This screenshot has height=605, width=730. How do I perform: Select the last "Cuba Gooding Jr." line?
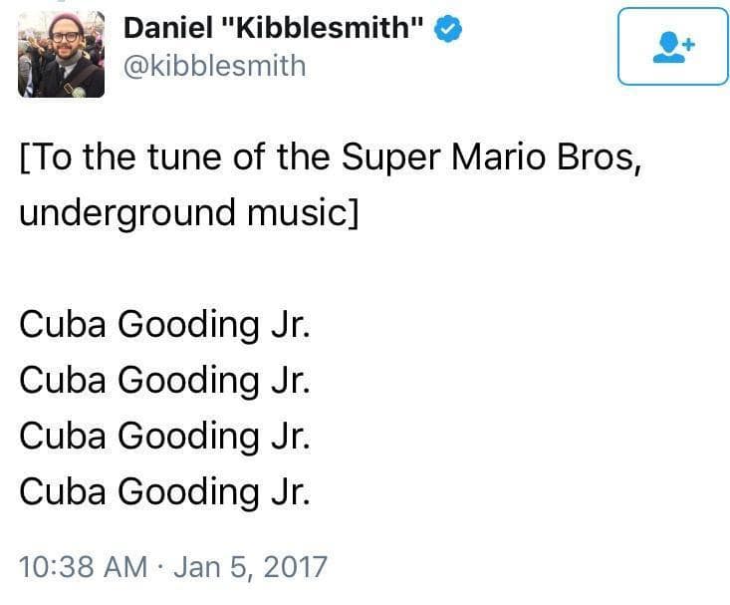pos(164,490)
